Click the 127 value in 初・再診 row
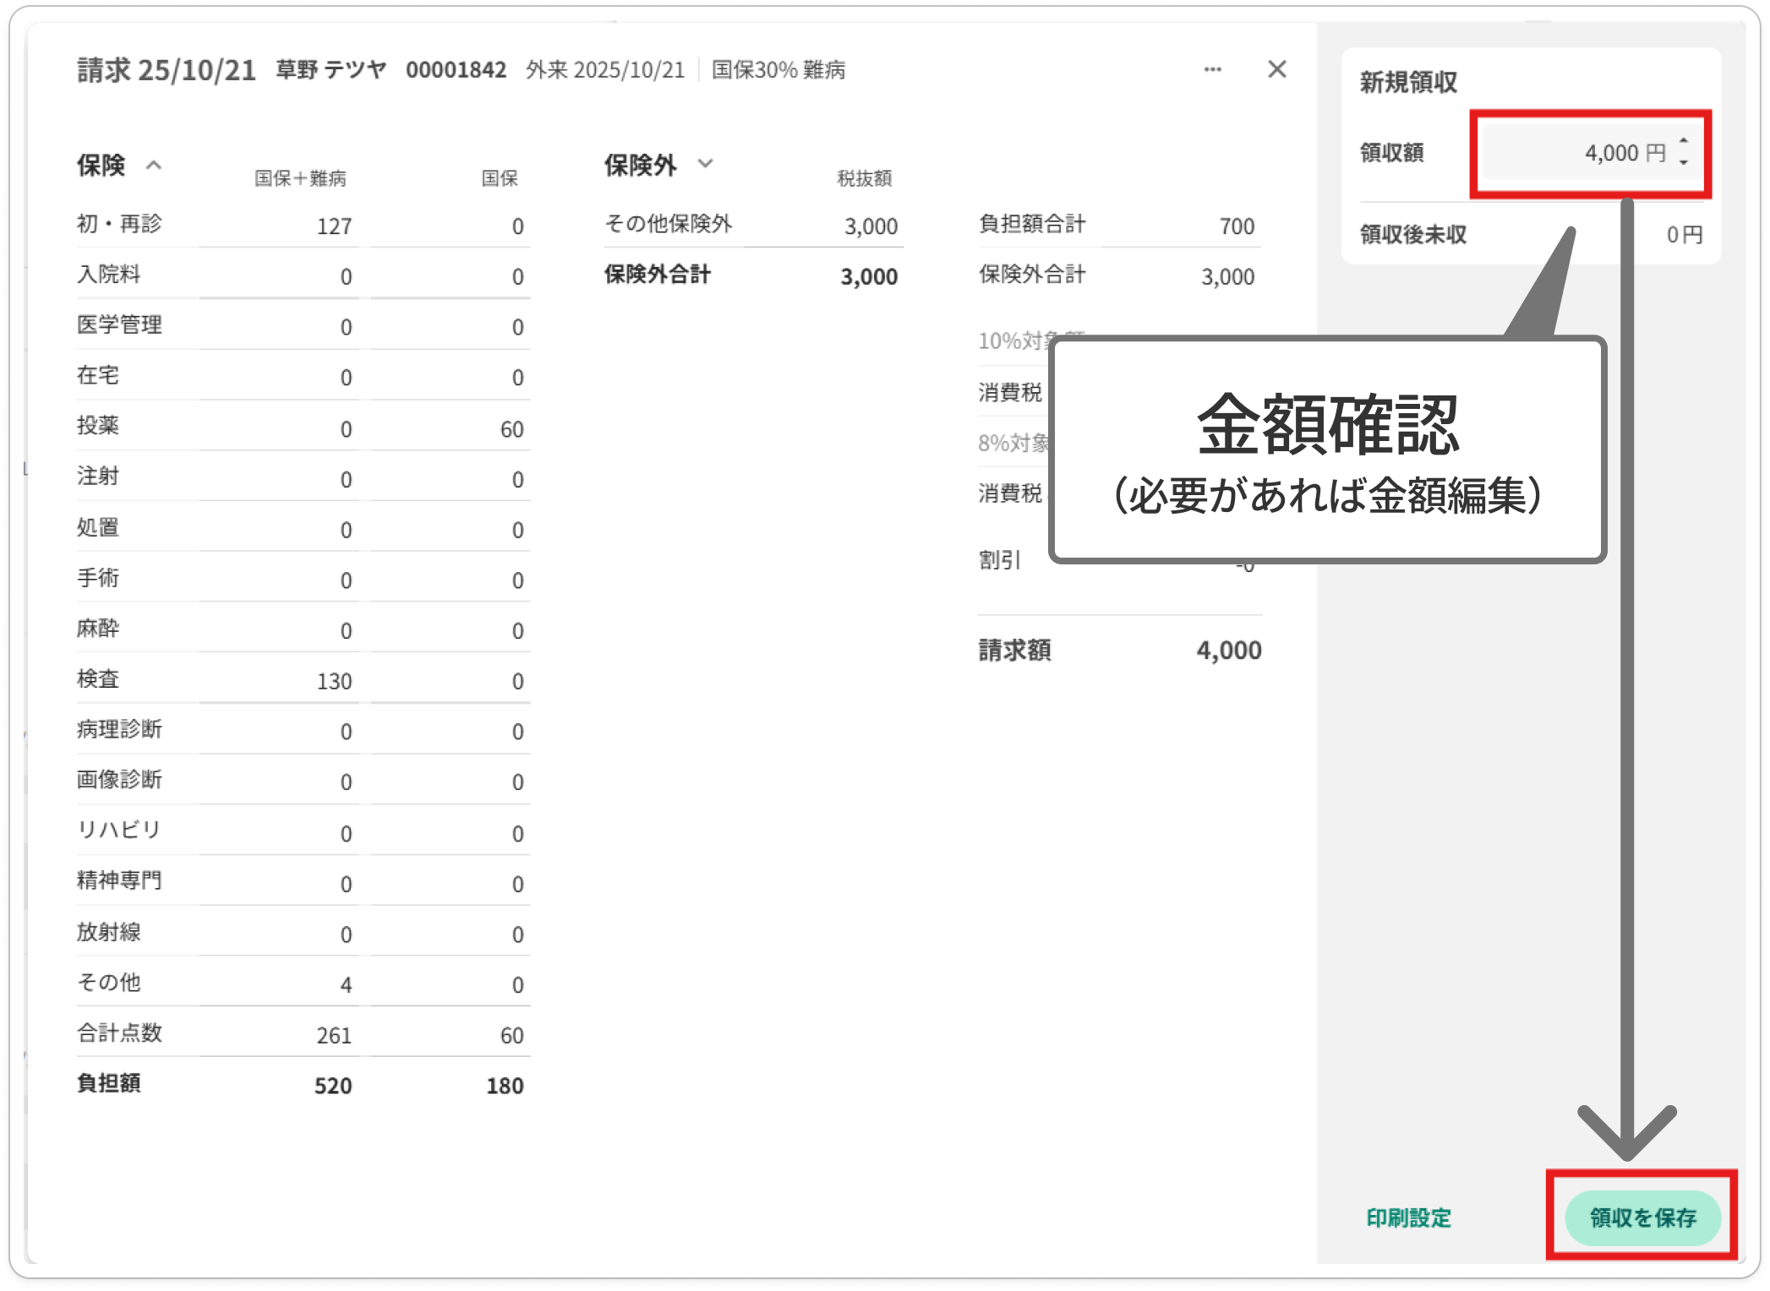The height and width of the screenshot is (1291, 1770). (x=334, y=226)
